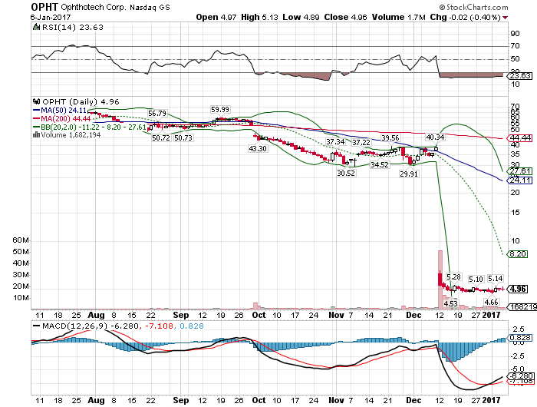Click the Volume 1,682,194 legend text
Image resolution: width=537 pixels, height=407 pixels.
click(71, 135)
